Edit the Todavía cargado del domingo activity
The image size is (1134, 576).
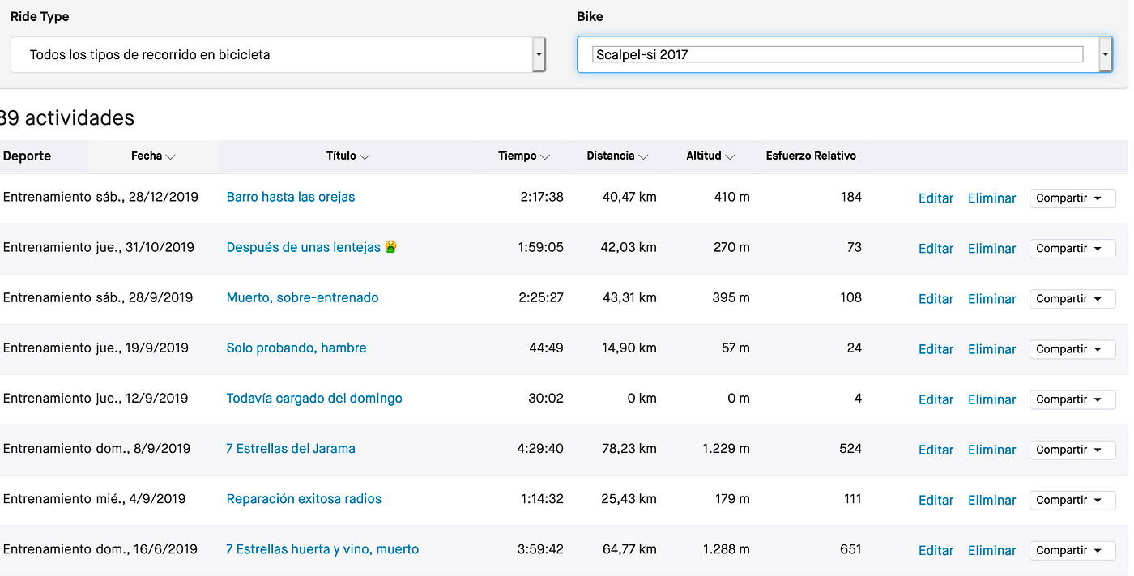point(936,399)
